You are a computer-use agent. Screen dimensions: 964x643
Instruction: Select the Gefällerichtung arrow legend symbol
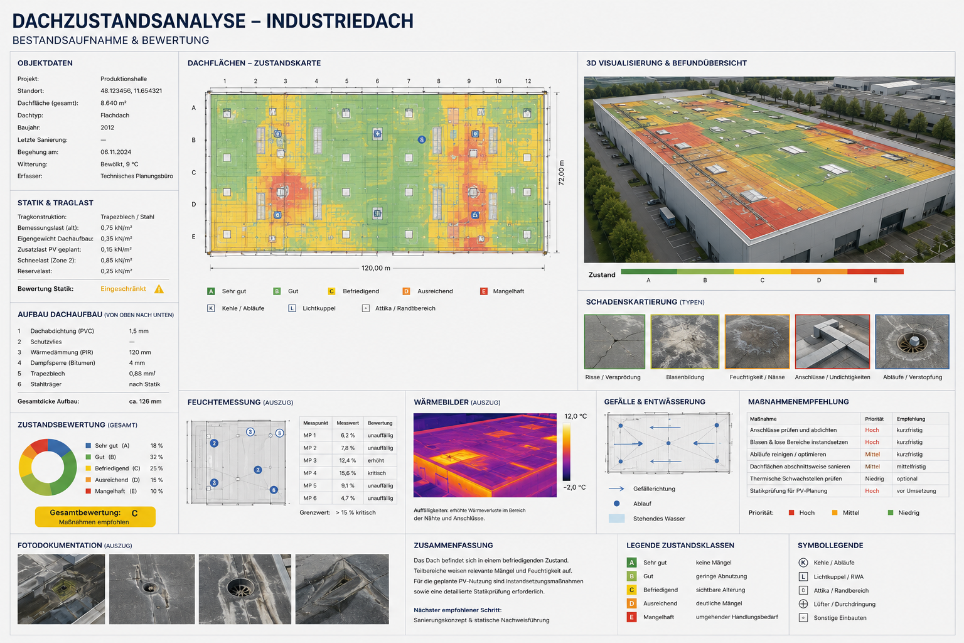click(616, 489)
